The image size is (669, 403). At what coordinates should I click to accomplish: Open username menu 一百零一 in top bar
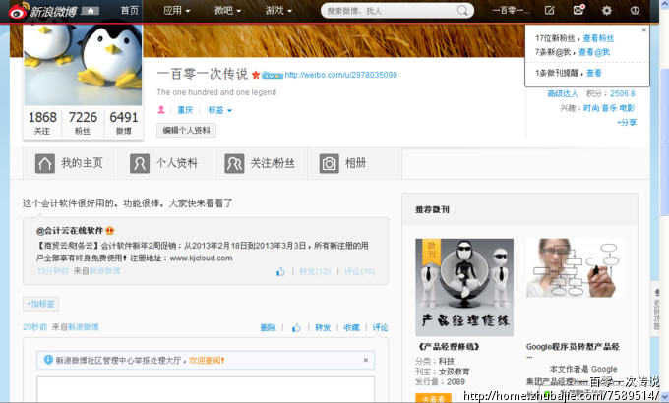[511, 11]
